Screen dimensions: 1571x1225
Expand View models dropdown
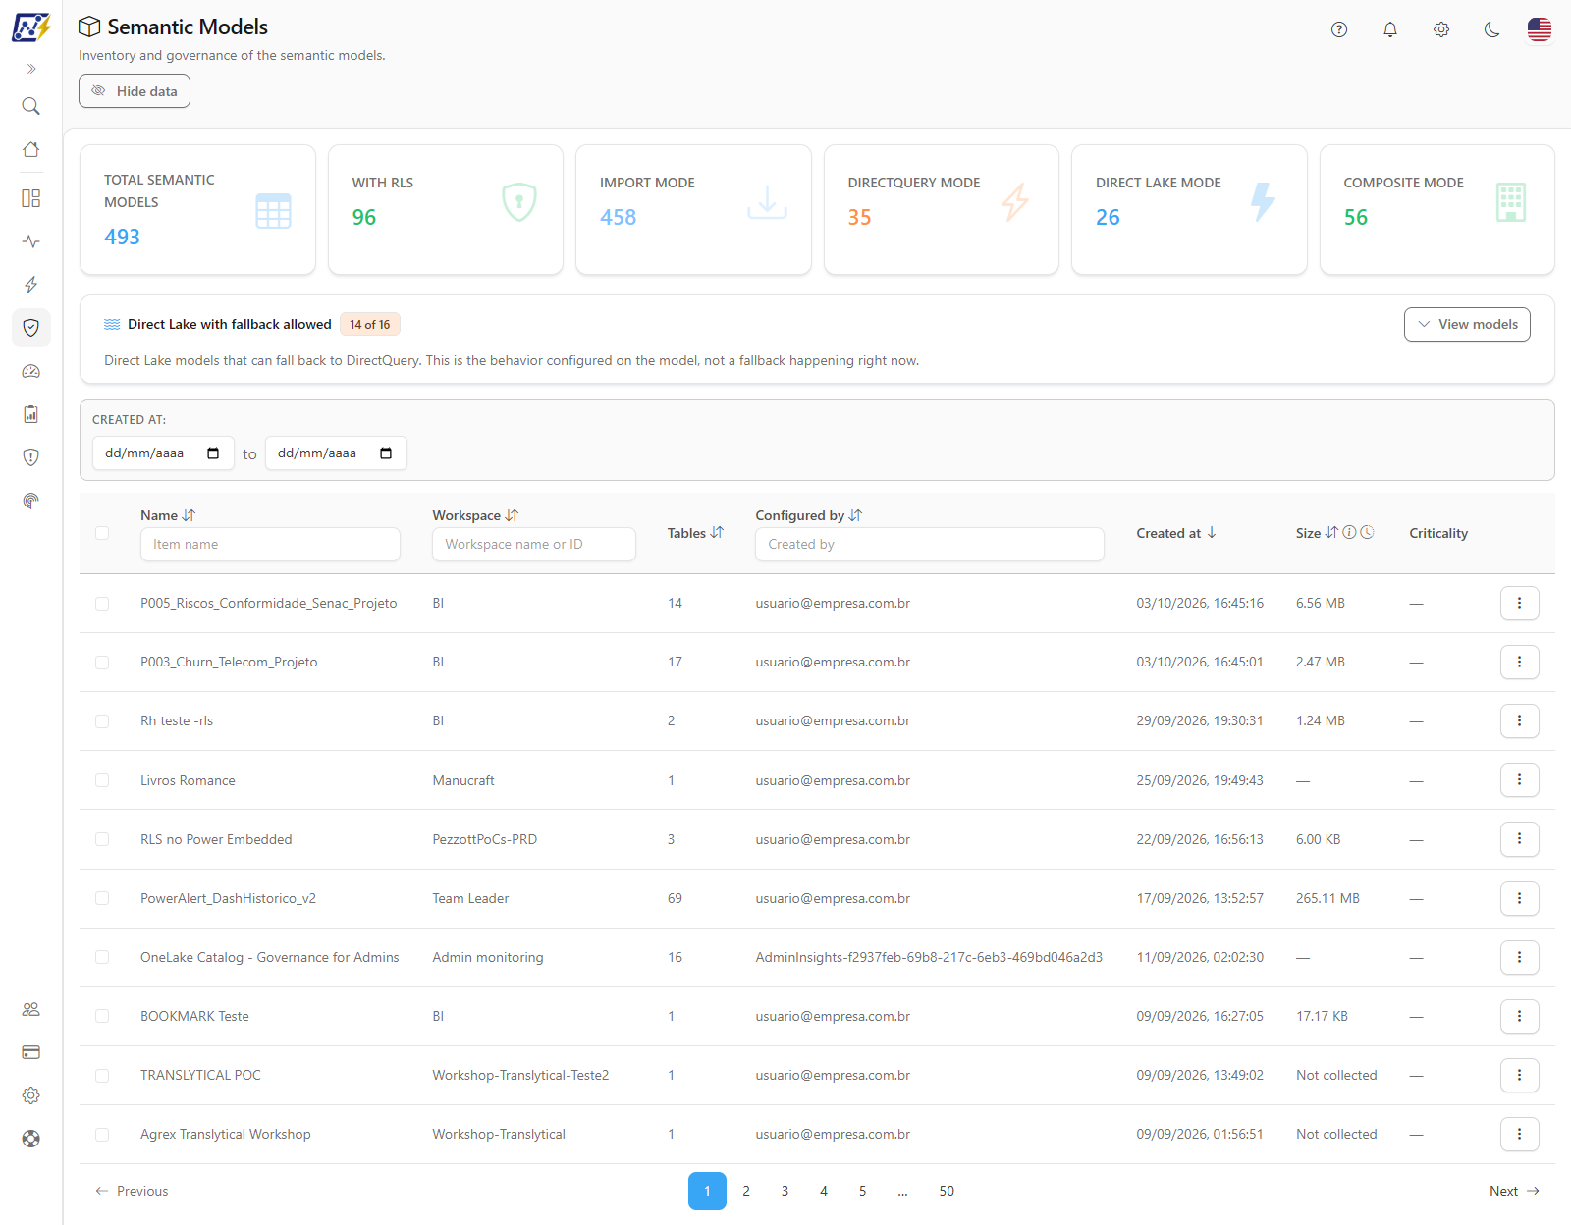pyautogui.click(x=1467, y=325)
